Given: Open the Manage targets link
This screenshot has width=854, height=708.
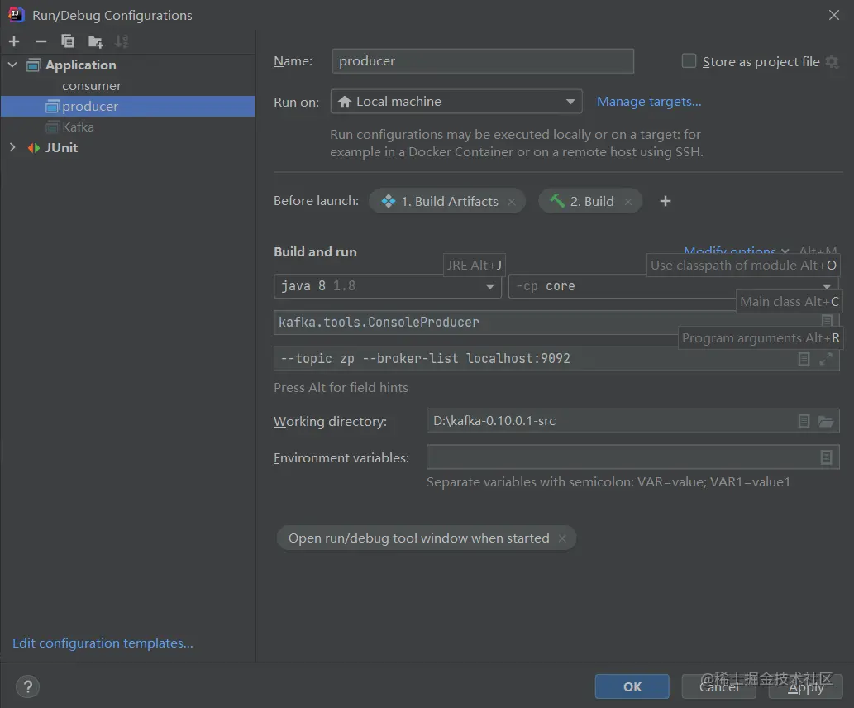Looking at the screenshot, I should pyautogui.click(x=649, y=102).
